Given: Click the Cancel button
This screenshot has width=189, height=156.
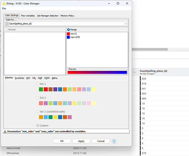Looking at the screenshot, I should pos(101,141).
